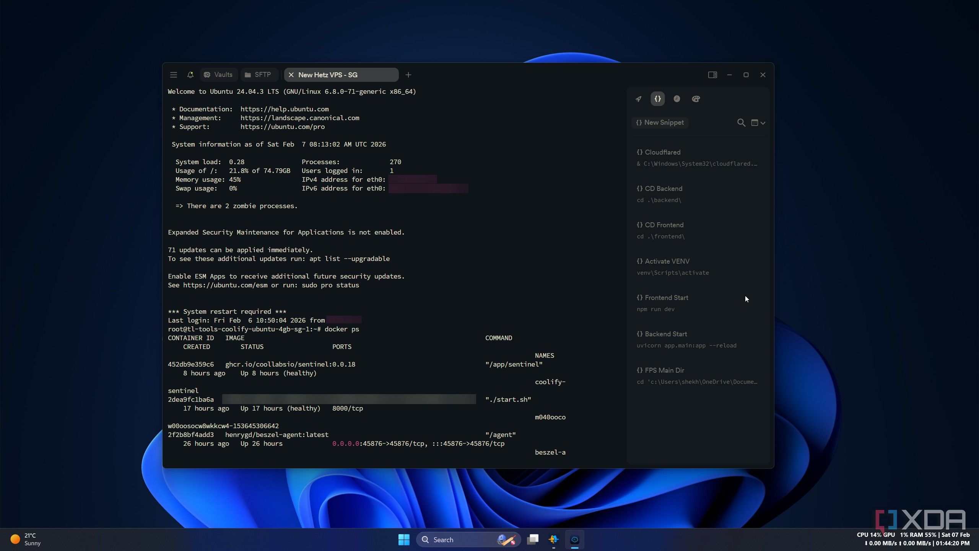Create a New Snippet
This screenshot has height=551, width=979.
(x=660, y=122)
